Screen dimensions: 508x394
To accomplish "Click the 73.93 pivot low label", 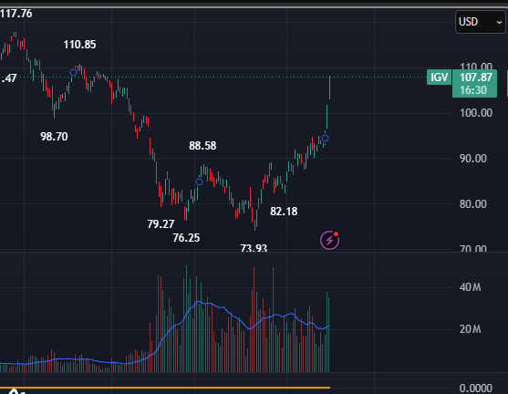I will point(254,248).
